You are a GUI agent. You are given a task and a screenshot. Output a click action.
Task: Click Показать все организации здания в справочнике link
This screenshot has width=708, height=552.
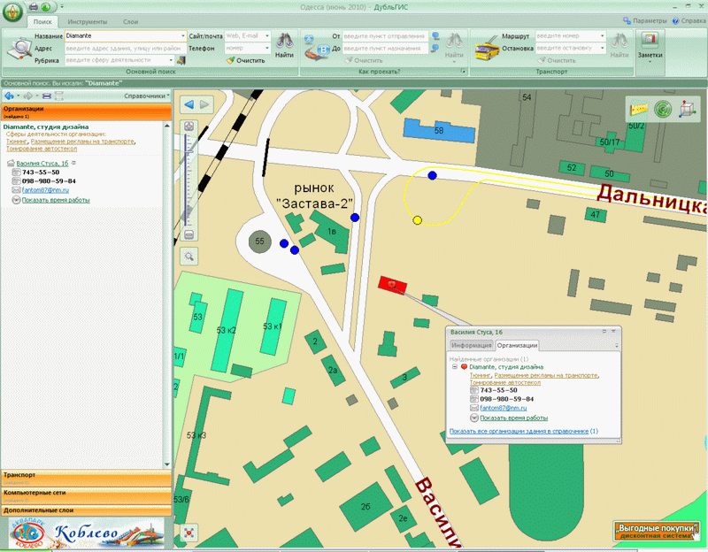[x=519, y=431]
